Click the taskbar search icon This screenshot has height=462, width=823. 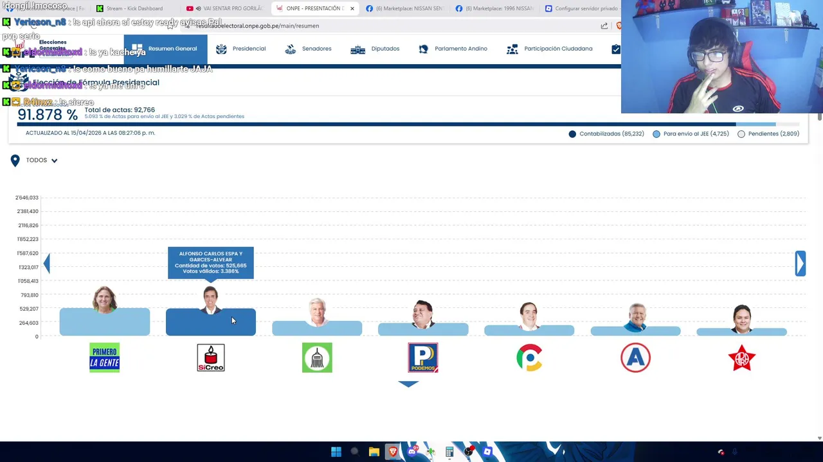pos(354,452)
